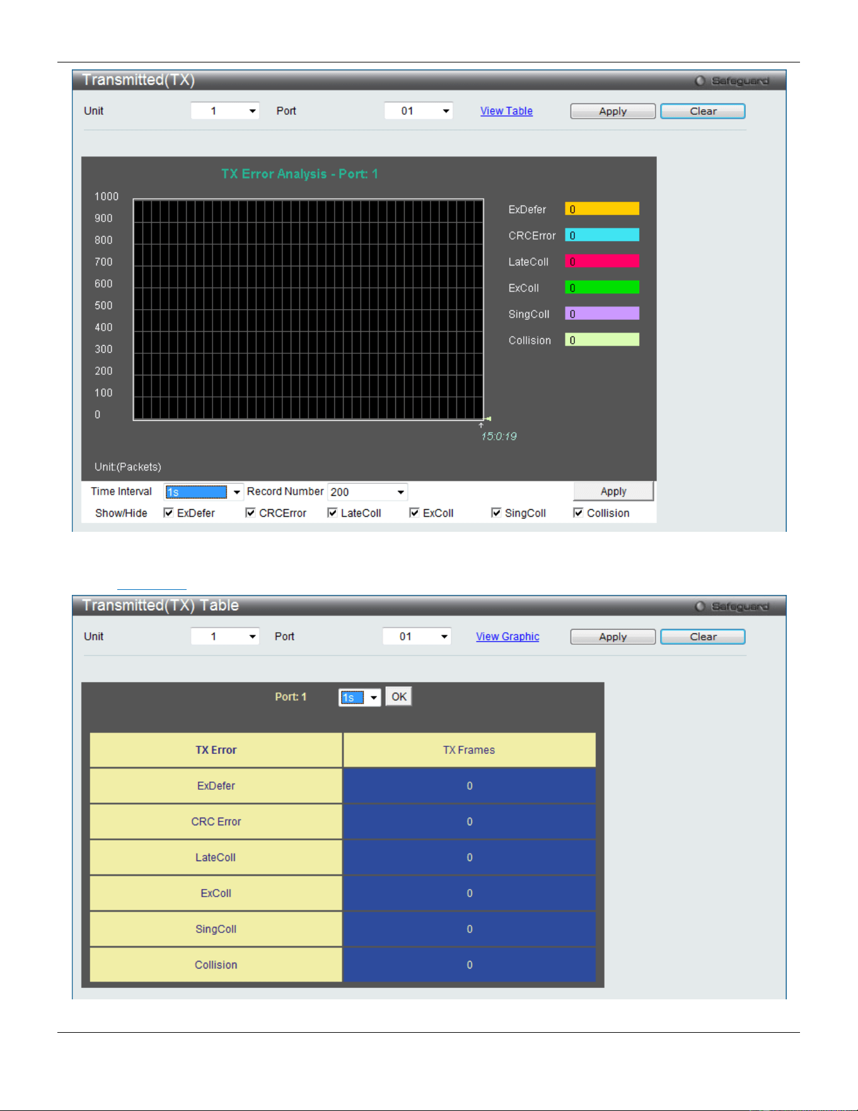Toggle the ExDefer show/hide checkbox
This screenshot has width=858, height=1111.
click(168, 513)
